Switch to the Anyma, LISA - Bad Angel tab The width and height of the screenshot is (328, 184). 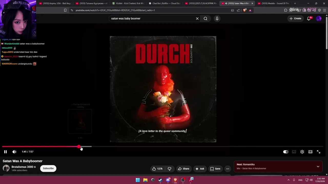coord(55,3)
